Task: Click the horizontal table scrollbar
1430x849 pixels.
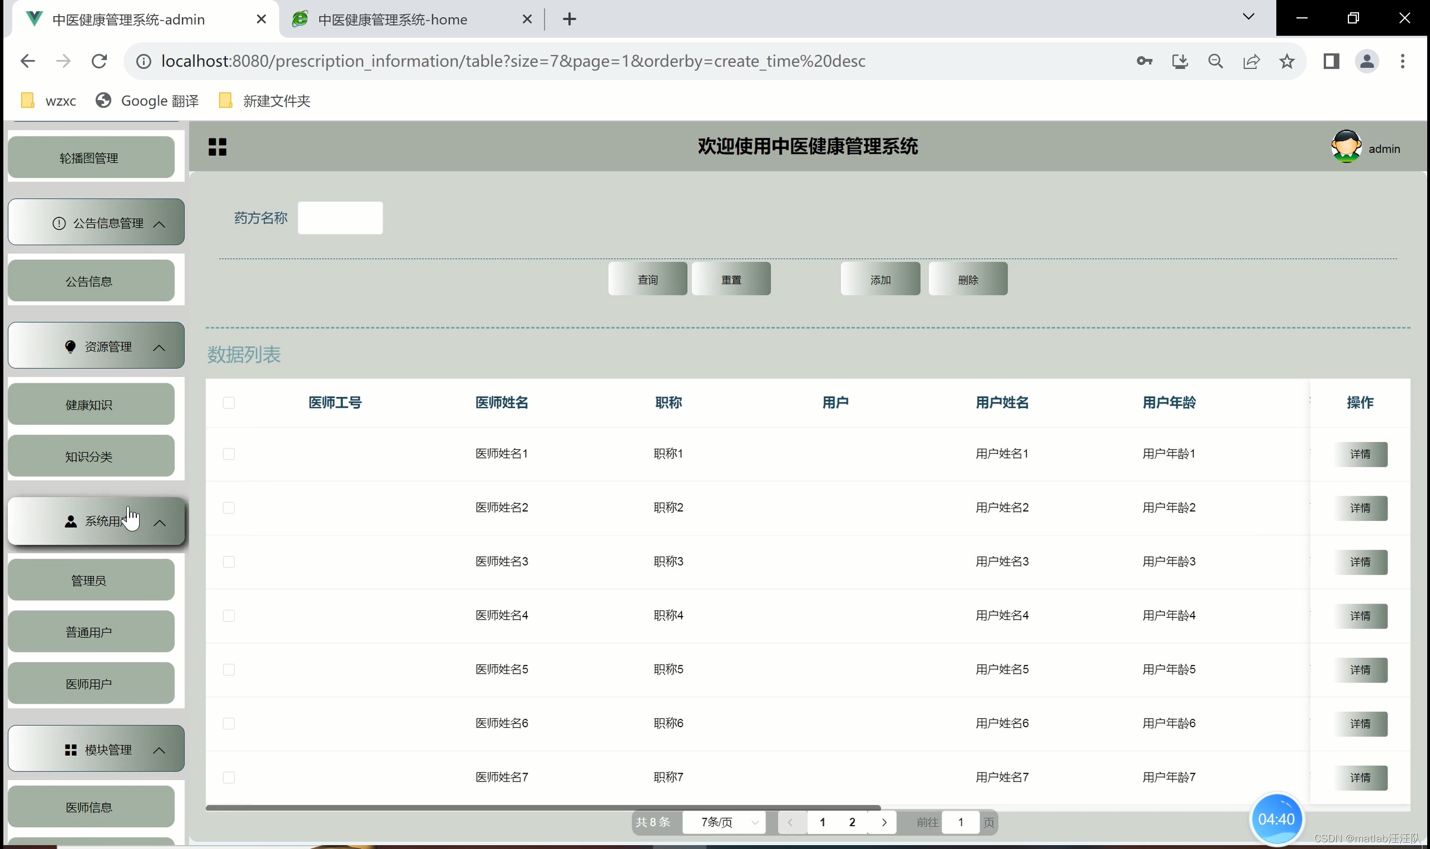Action: pyautogui.click(x=543, y=807)
